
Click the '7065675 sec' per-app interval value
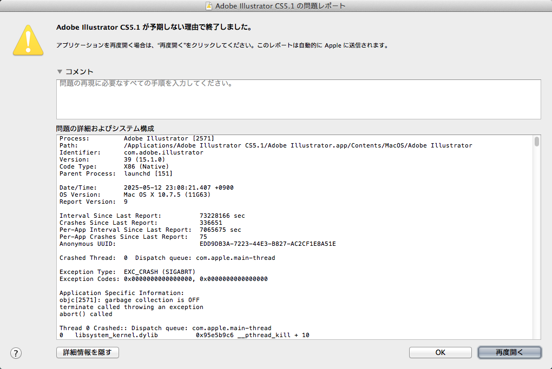pyautogui.click(x=220, y=230)
